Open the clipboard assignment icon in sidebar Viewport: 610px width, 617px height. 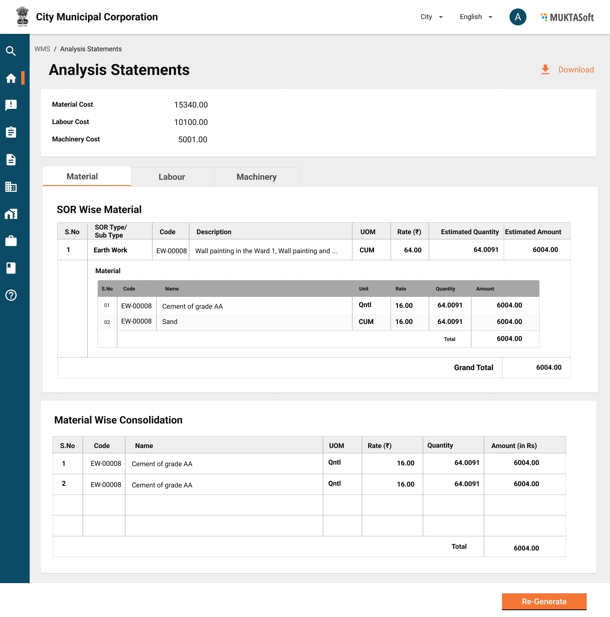[11, 132]
